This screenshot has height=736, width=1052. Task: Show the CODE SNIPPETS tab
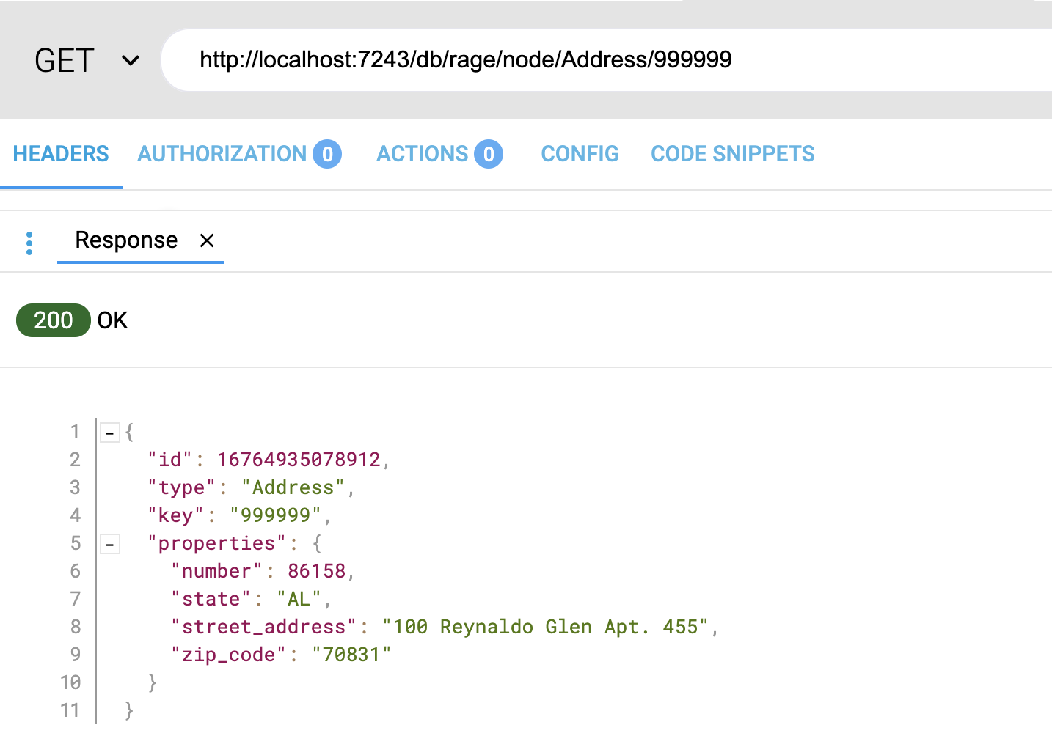tap(732, 154)
